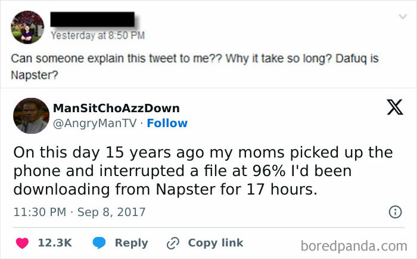
Task: Click the 12.3K likes count
Action: (55, 242)
